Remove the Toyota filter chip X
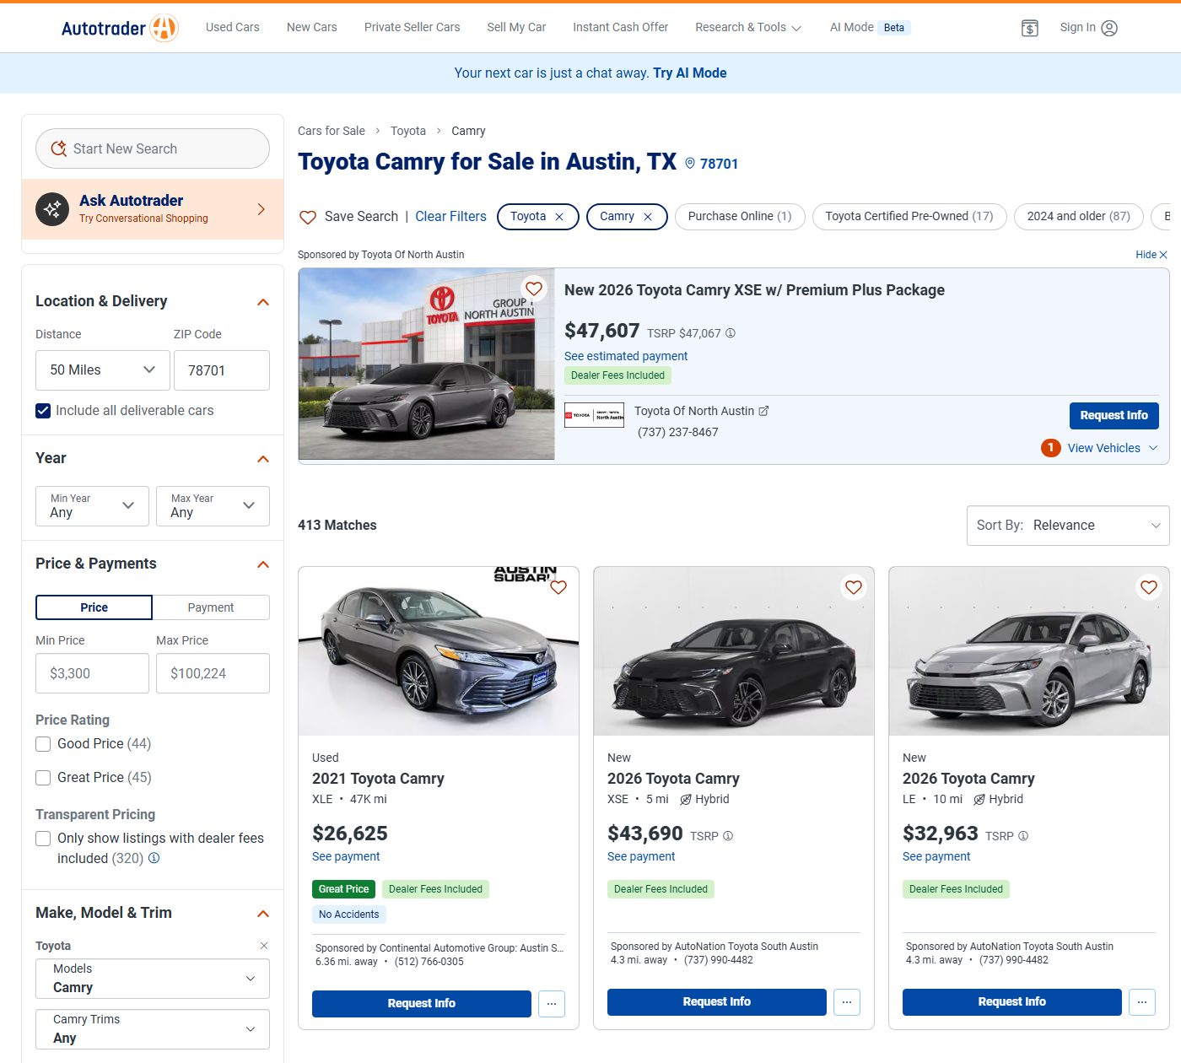This screenshot has width=1181, height=1063. point(559,217)
